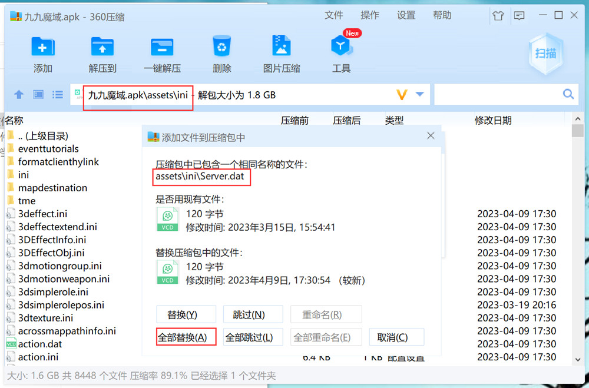The width and height of the screenshot is (589, 388).
Task: Click the 添加 (Add) toolbar icon
Action: coord(42,48)
